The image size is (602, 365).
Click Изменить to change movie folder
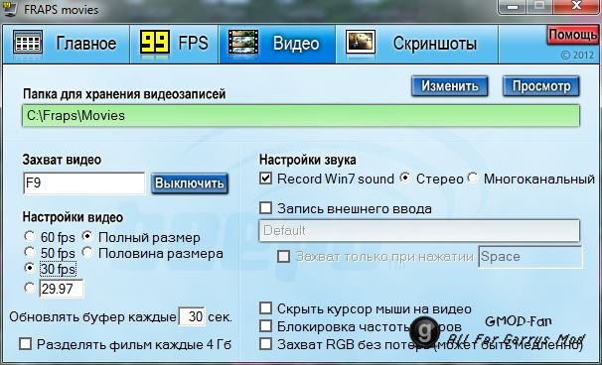pyautogui.click(x=450, y=86)
